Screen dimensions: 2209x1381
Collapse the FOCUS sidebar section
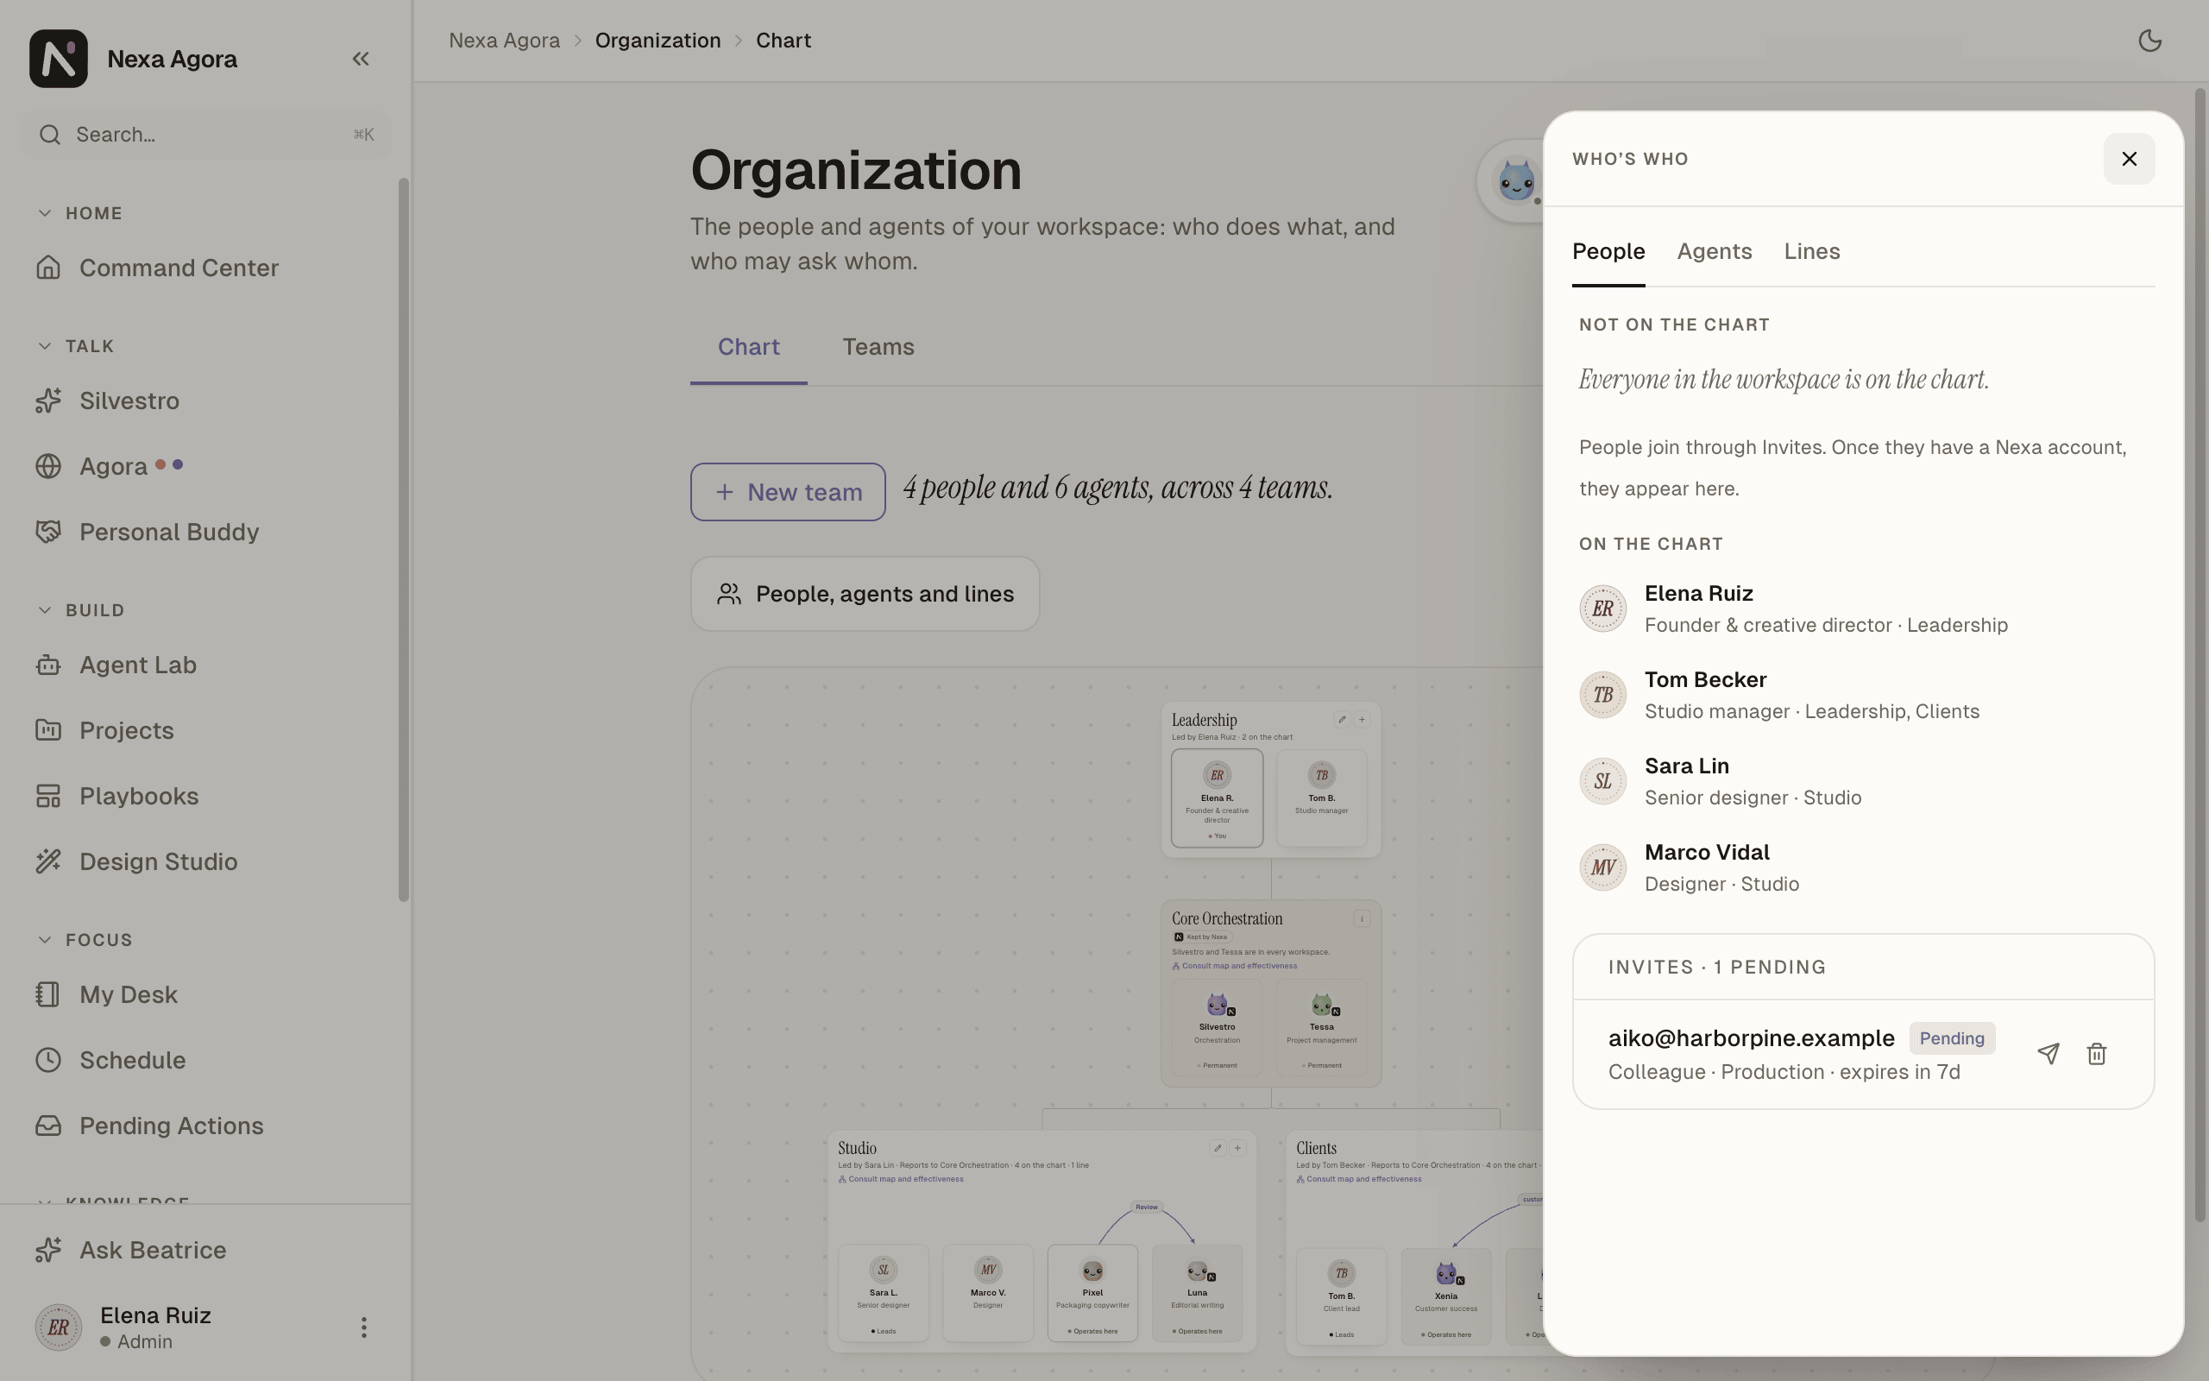pos(85,940)
